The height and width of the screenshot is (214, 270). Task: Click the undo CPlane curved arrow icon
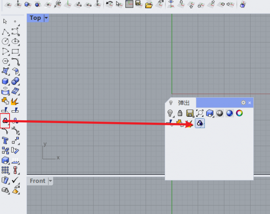109,4
